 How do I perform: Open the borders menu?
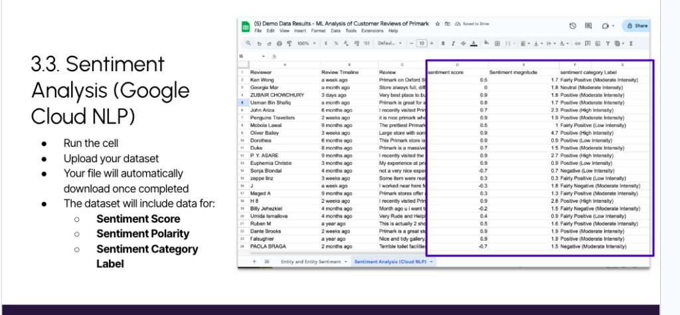point(497,43)
